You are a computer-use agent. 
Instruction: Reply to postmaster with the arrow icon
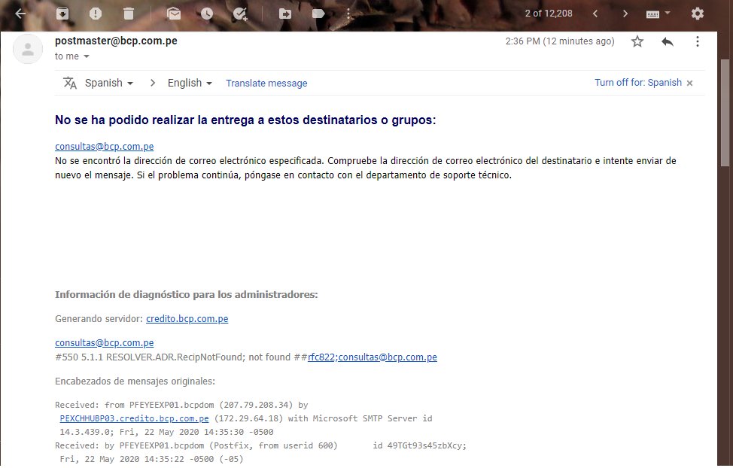coord(667,41)
